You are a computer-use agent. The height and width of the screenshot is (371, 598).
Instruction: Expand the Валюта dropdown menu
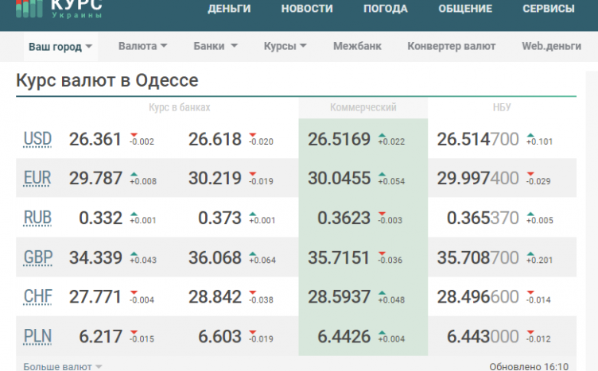coord(142,46)
